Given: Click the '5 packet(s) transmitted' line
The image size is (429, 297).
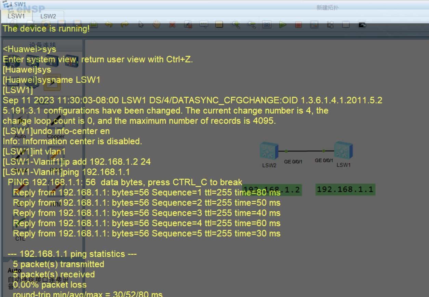Looking at the screenshot, I should (58, 264).
